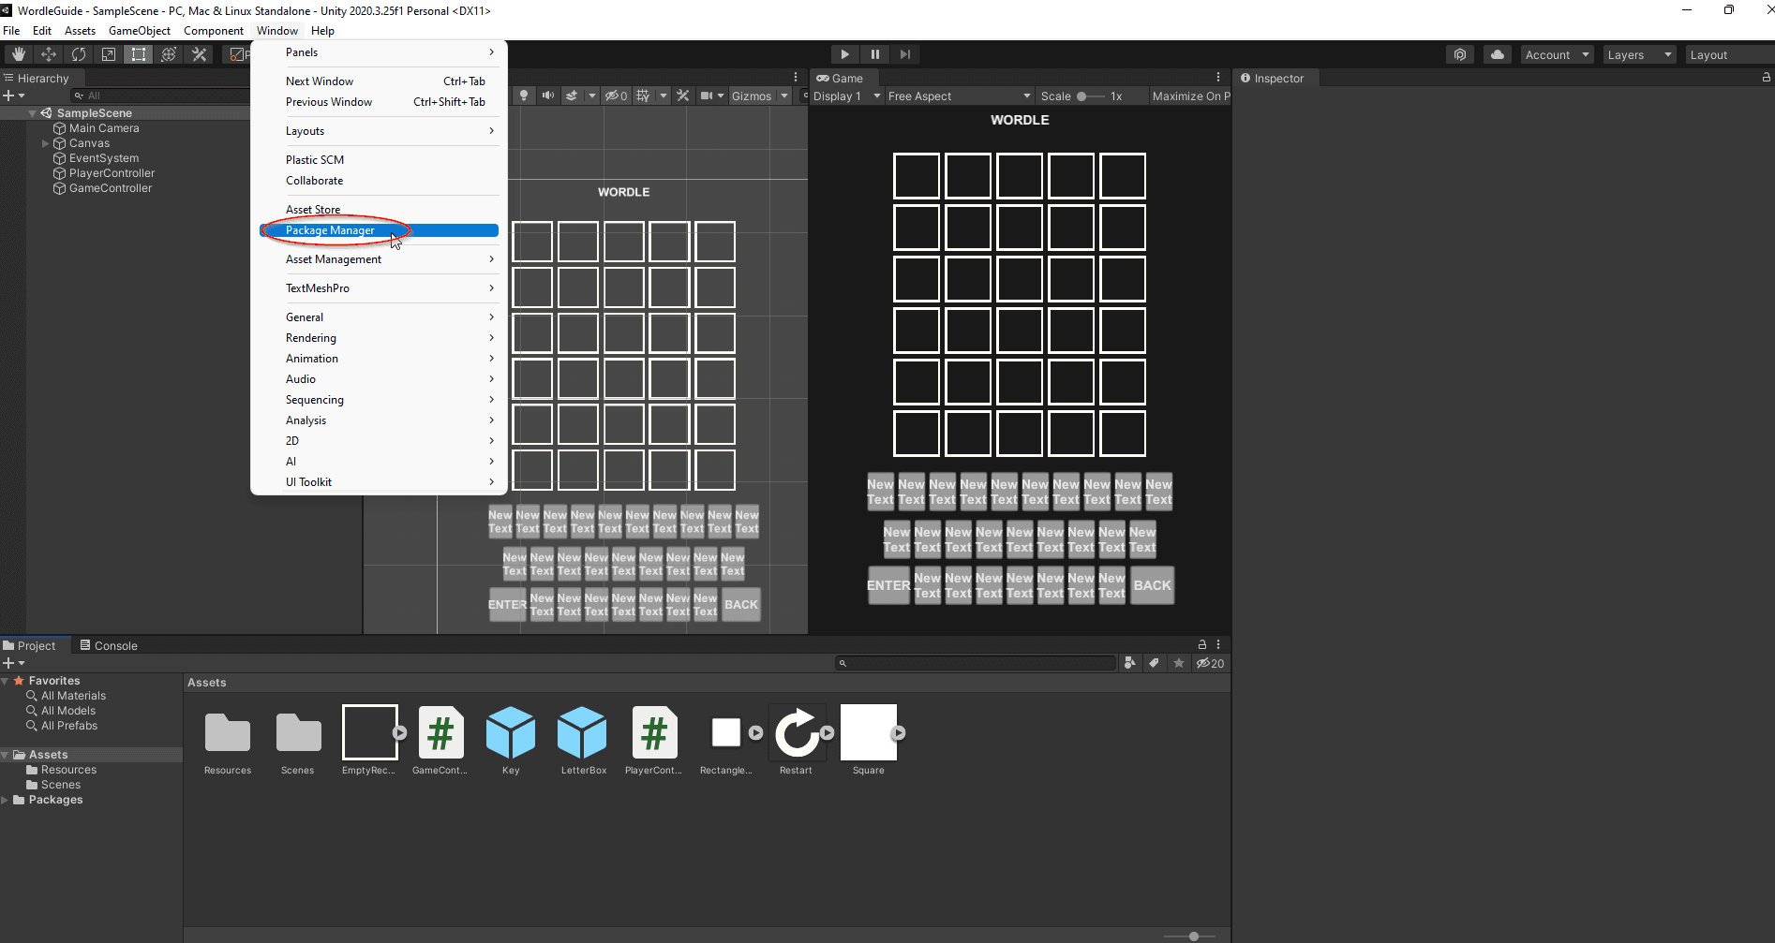Adjust the Game view Scale slider
The image size is (1775, 943).
click(x=1091, y=96)
